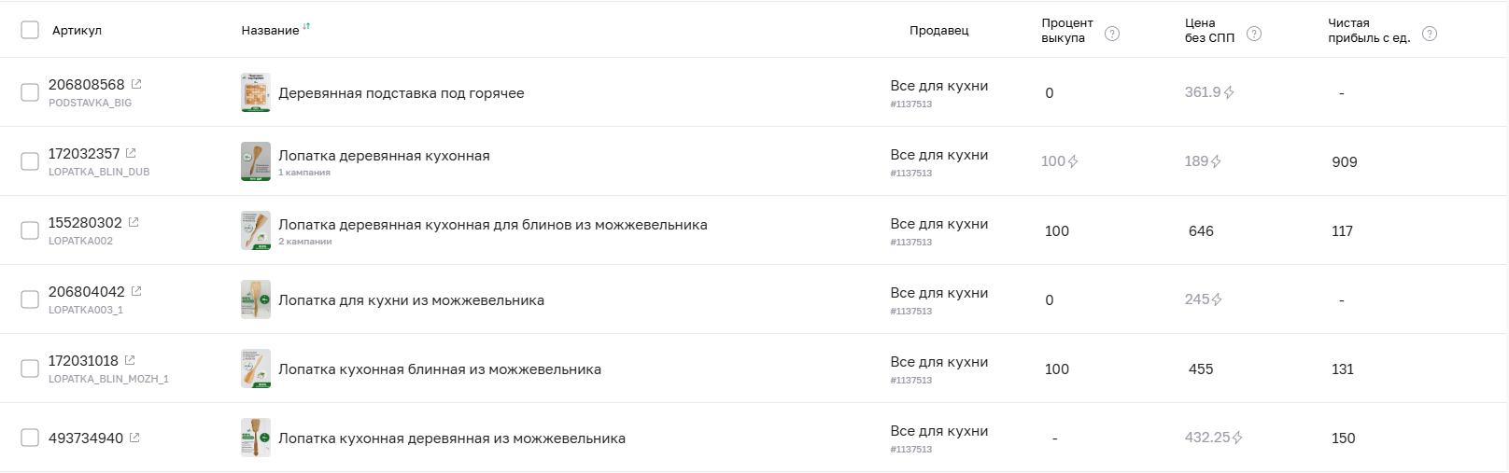Open external link for article 172032357
Screen dimensions: 1509x473
pyautogui.click(x=131, y=153)
